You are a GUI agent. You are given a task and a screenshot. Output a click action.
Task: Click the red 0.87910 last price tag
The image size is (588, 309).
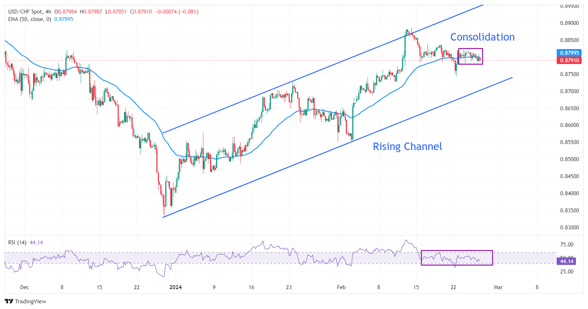pyautogui.click(x=569, y=60)
